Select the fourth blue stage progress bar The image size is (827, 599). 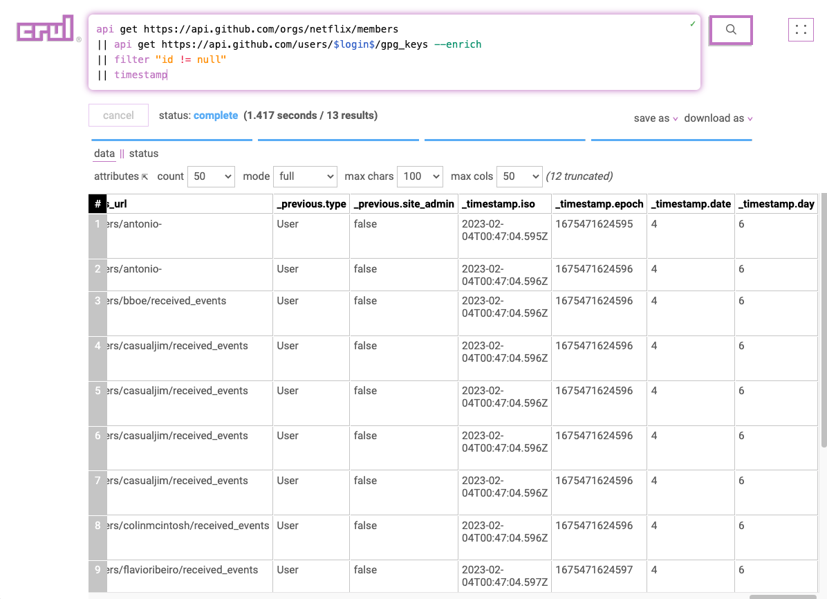pos(671,140)
